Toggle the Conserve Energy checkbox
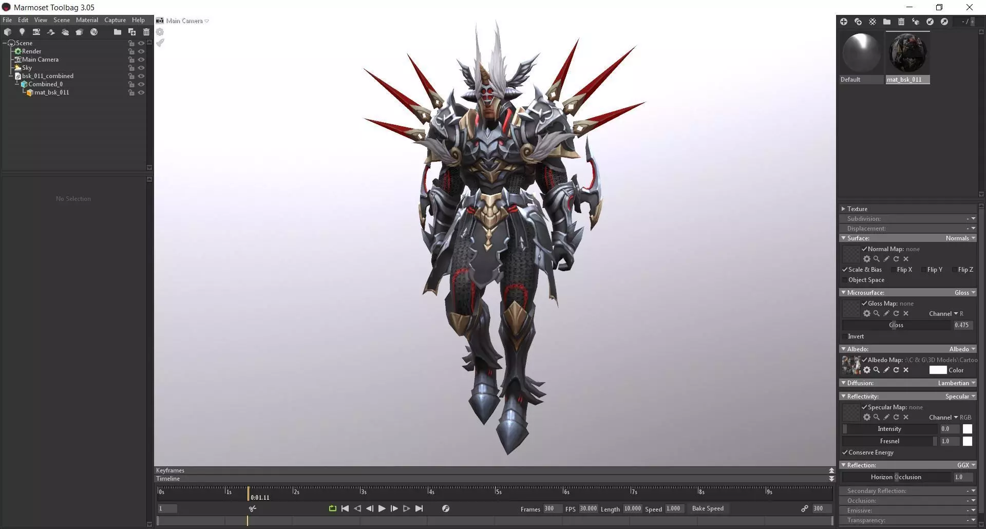Screen dimensions: 986x529 click(x=845, y=452)
